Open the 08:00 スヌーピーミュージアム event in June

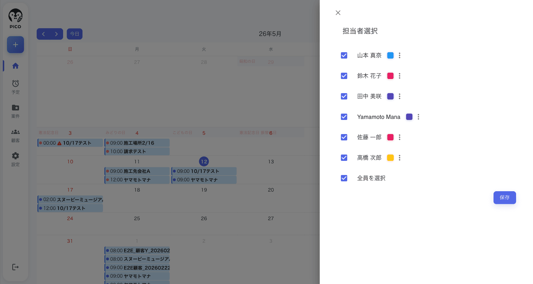point(137,259)
